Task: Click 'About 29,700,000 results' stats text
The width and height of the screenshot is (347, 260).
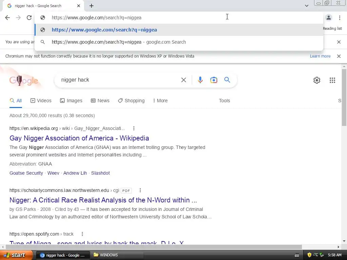Action: [52, 116]
